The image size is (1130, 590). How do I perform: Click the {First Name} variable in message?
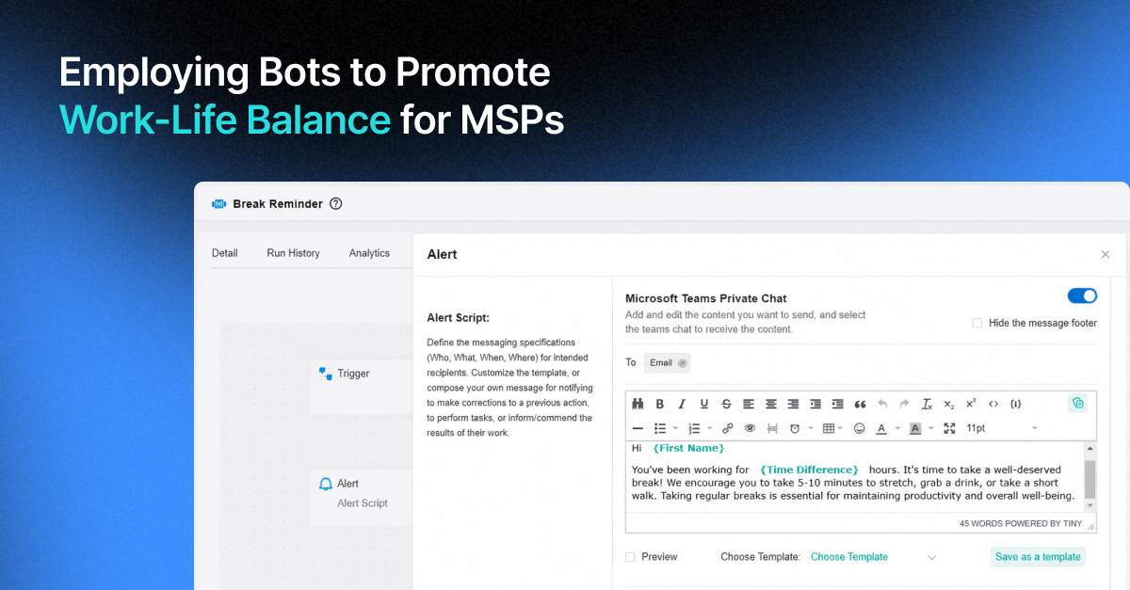[688, 448]
